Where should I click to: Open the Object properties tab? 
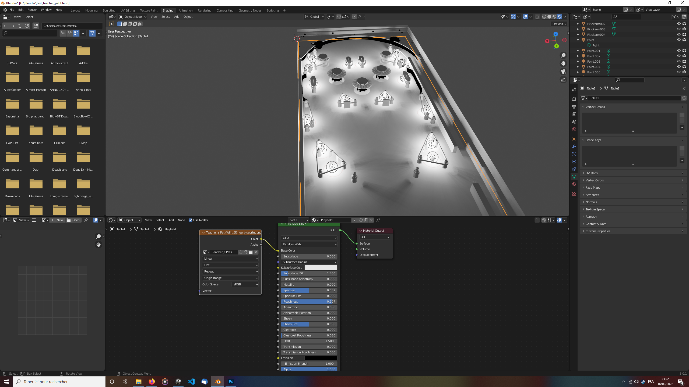pos(574,139)
